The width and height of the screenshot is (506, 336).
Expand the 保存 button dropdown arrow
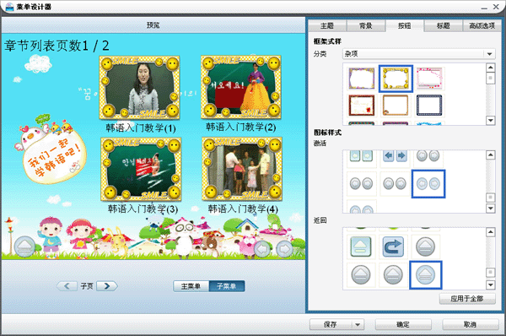point(358,324)
